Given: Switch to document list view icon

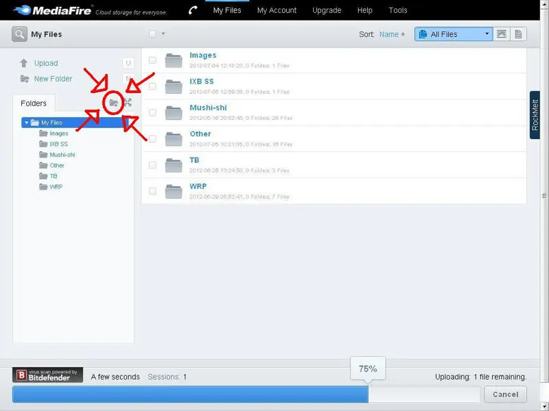Looking at the screenshot, I should pos(518,34).
